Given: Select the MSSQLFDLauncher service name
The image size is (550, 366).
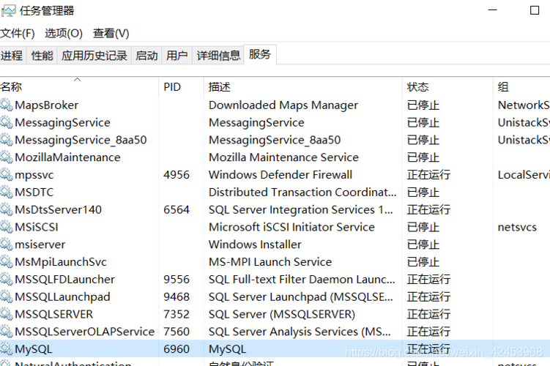Looking at the screenshot, I should point(65,280).
